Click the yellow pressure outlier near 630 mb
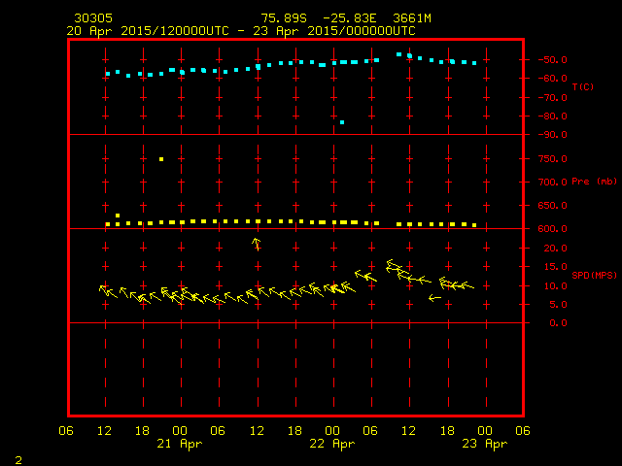The width and height of the screenshot is (622, 466). click(x=118, y=216)
